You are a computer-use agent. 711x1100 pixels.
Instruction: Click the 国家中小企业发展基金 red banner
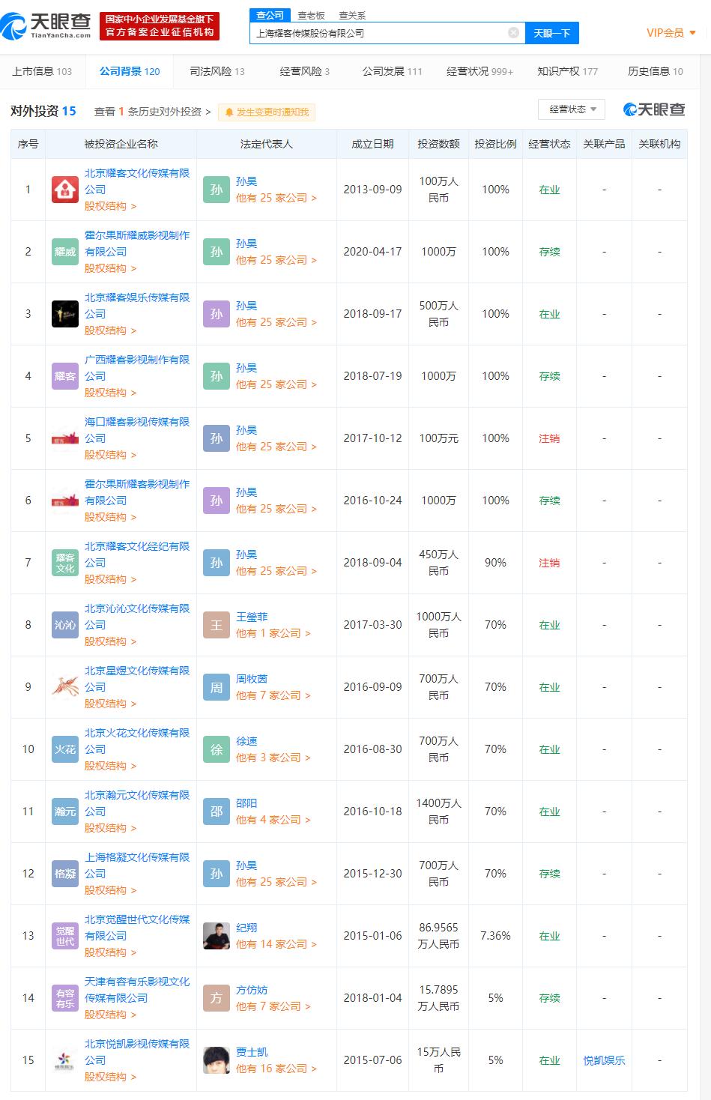[160, 25]
